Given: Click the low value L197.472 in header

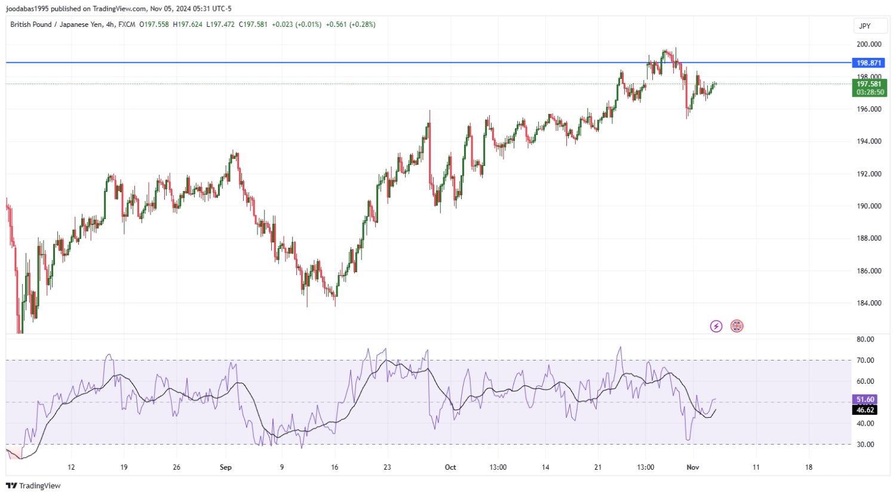Looking at the screenshot, I should coord(220,24).
